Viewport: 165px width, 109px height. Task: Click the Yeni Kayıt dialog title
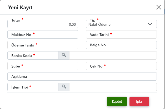[x=21, y=7]
